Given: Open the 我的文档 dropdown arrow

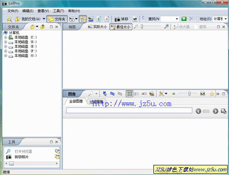Looking at the screenshot, I should pyautogui.click(x=44, y=19).
